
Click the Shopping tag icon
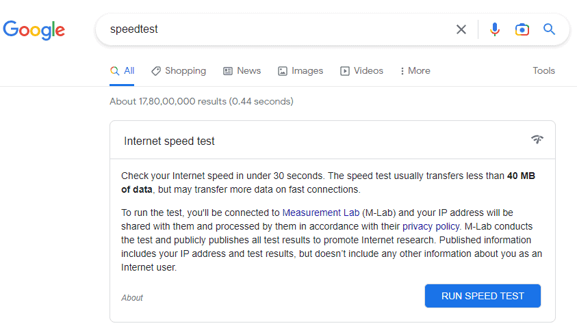pos(156,71)
